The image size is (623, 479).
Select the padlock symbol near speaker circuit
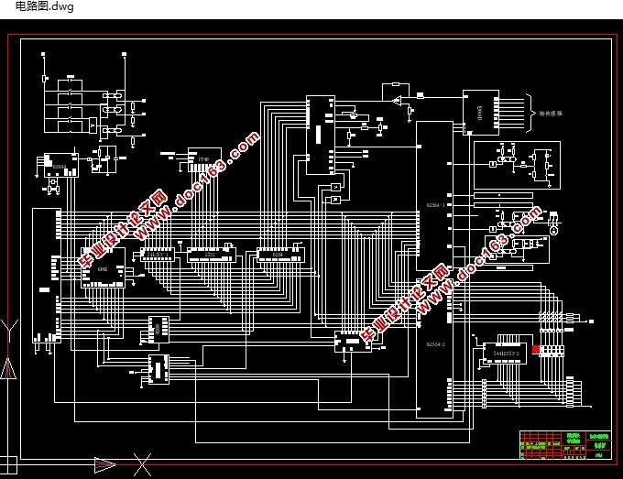point(553,230)
